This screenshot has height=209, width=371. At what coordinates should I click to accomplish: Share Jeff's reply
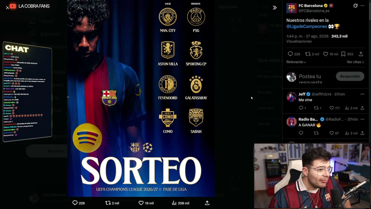coord(362,108)
